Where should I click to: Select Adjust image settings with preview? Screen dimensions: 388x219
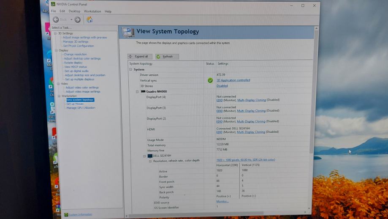[84, 37]
